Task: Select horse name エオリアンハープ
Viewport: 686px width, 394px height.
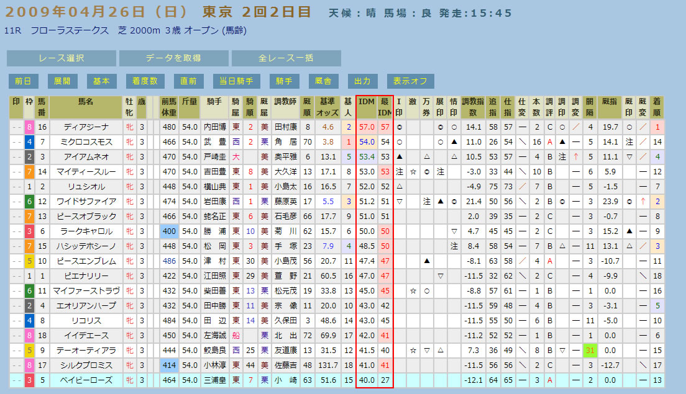Action: [x=86, y=306]
